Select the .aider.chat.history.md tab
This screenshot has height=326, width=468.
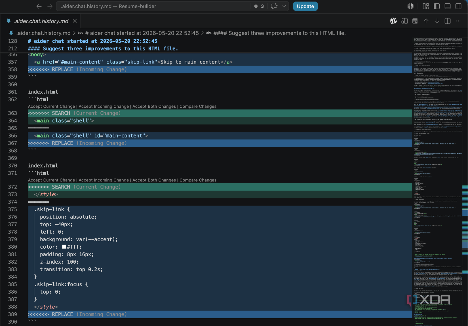point(41,21)
